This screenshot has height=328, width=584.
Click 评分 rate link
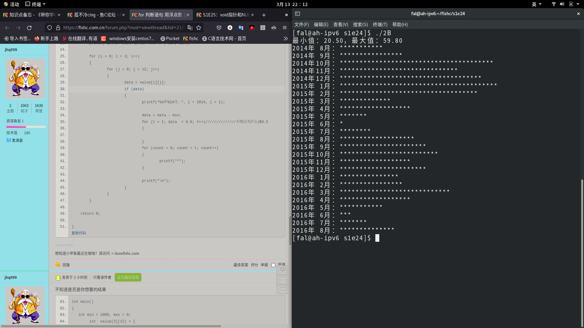tap(255, 265)
